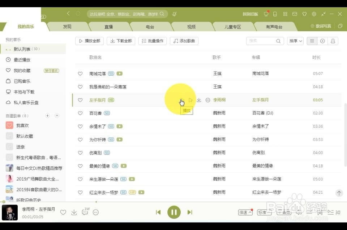Click the 添加歌曲 button
347x230 pixels.
184,41
